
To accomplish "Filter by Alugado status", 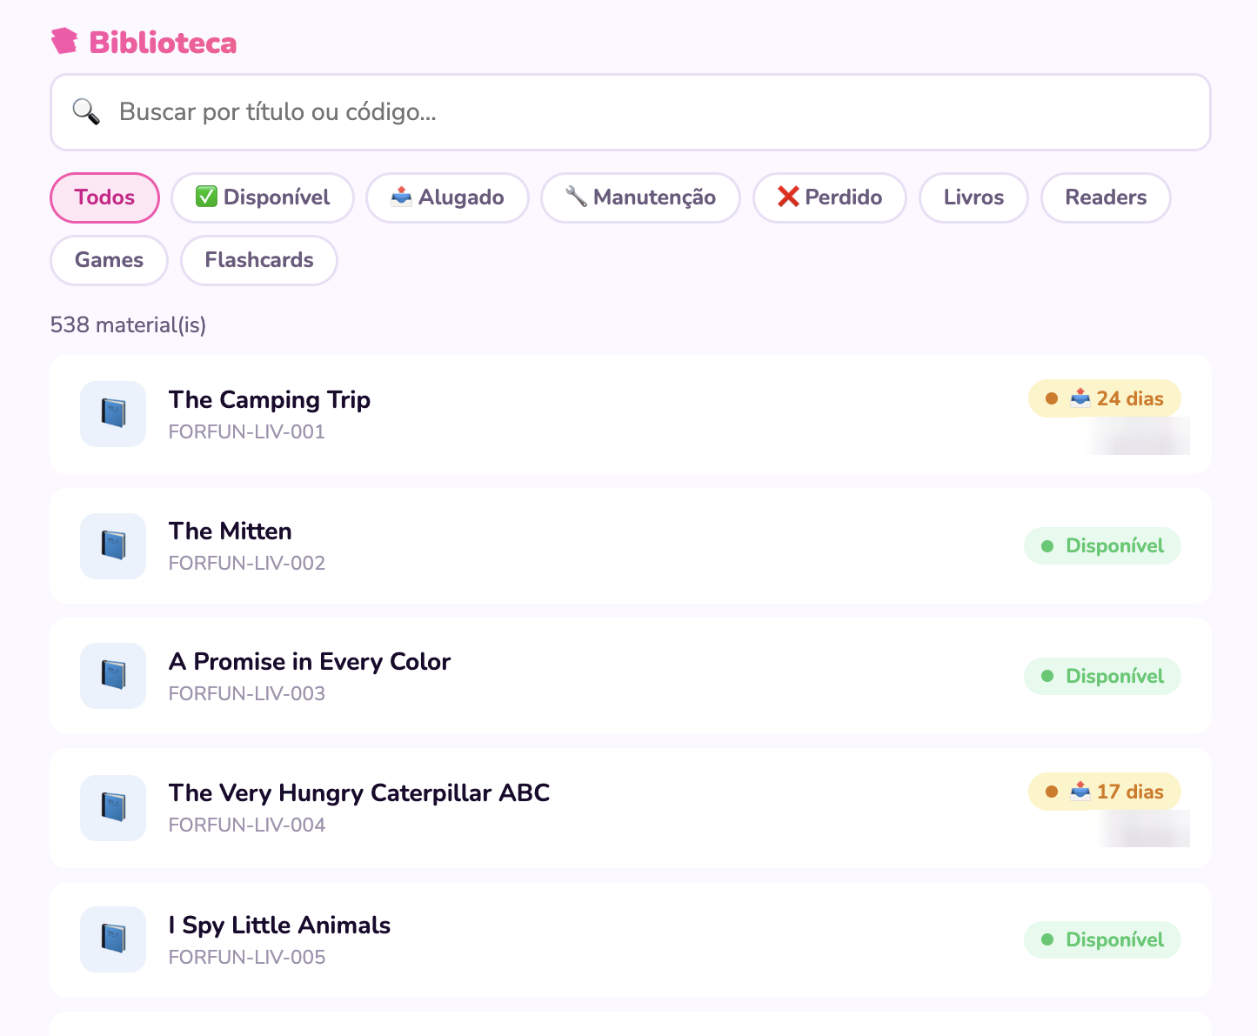I will pos(447,197).
